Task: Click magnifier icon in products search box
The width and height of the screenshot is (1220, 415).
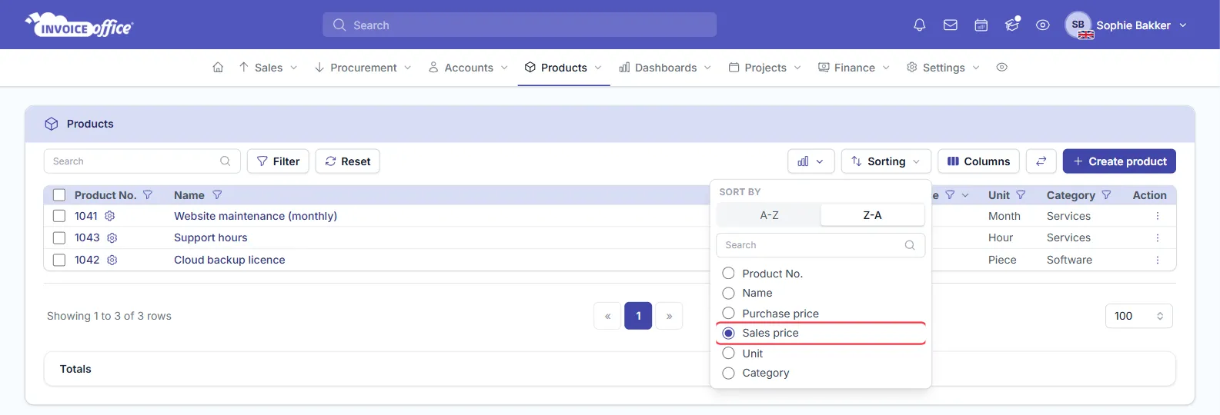Action: (x=225, y=161)
